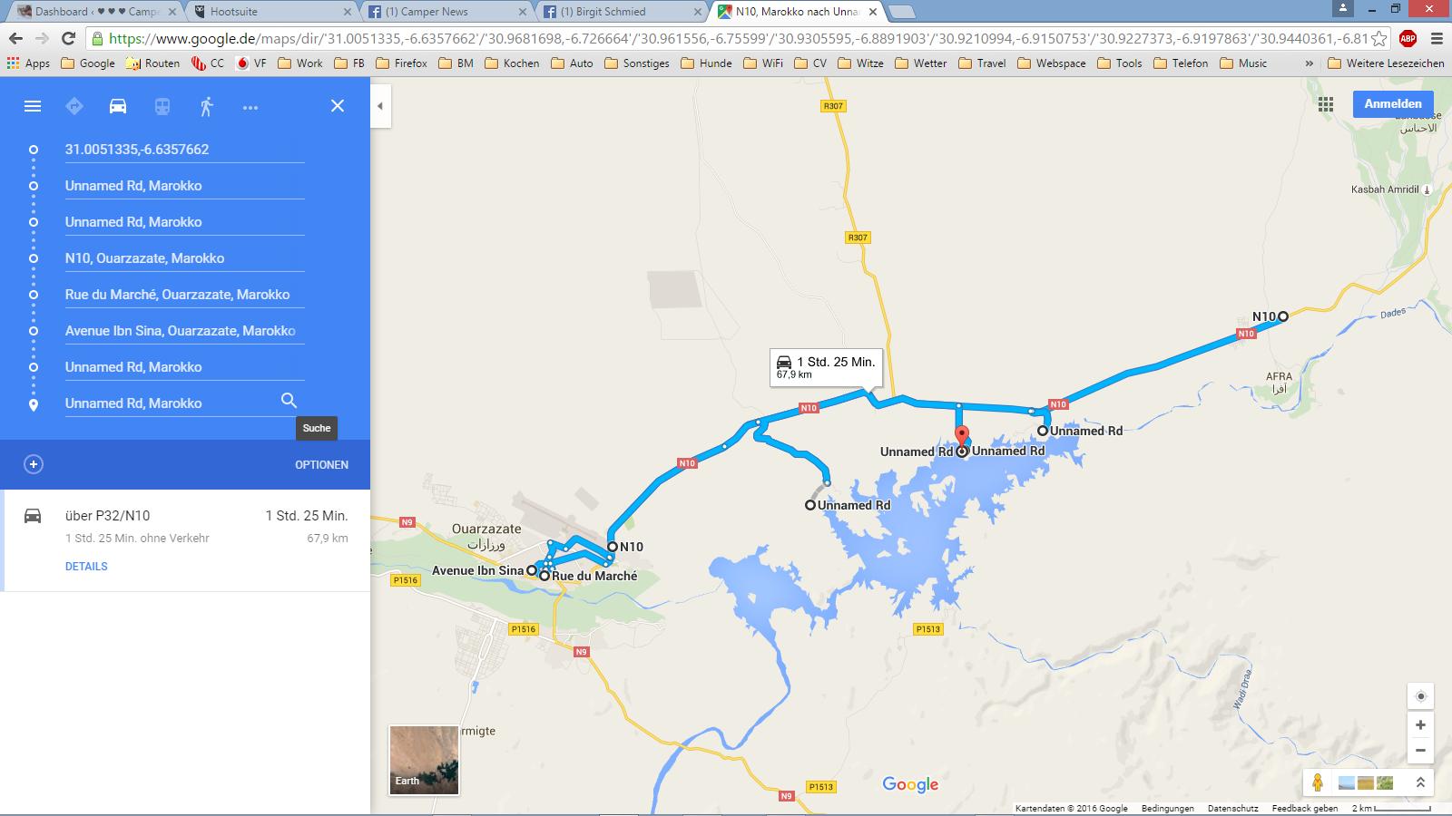Open route DETAILS link
The image size is (1452, 816).
(x=86, y=567)
